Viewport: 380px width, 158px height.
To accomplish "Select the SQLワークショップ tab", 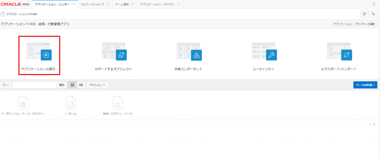I will 92,4.
